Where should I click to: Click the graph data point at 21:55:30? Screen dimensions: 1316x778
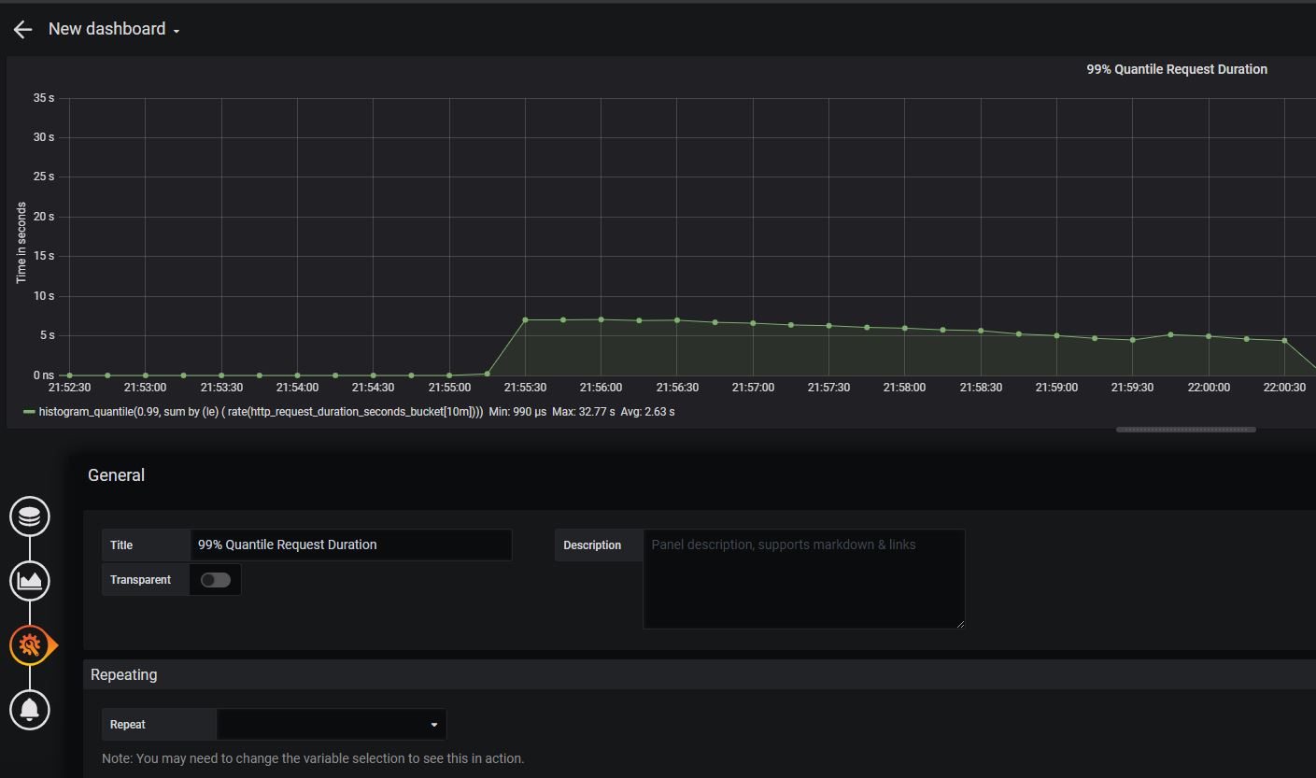coord(525,320)
